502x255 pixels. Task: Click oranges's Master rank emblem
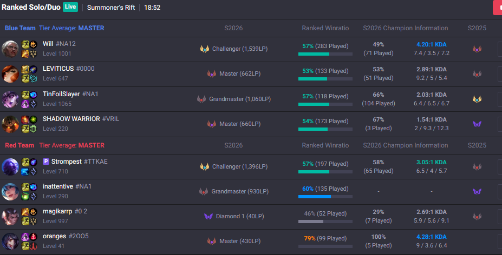tap(212, 241)
